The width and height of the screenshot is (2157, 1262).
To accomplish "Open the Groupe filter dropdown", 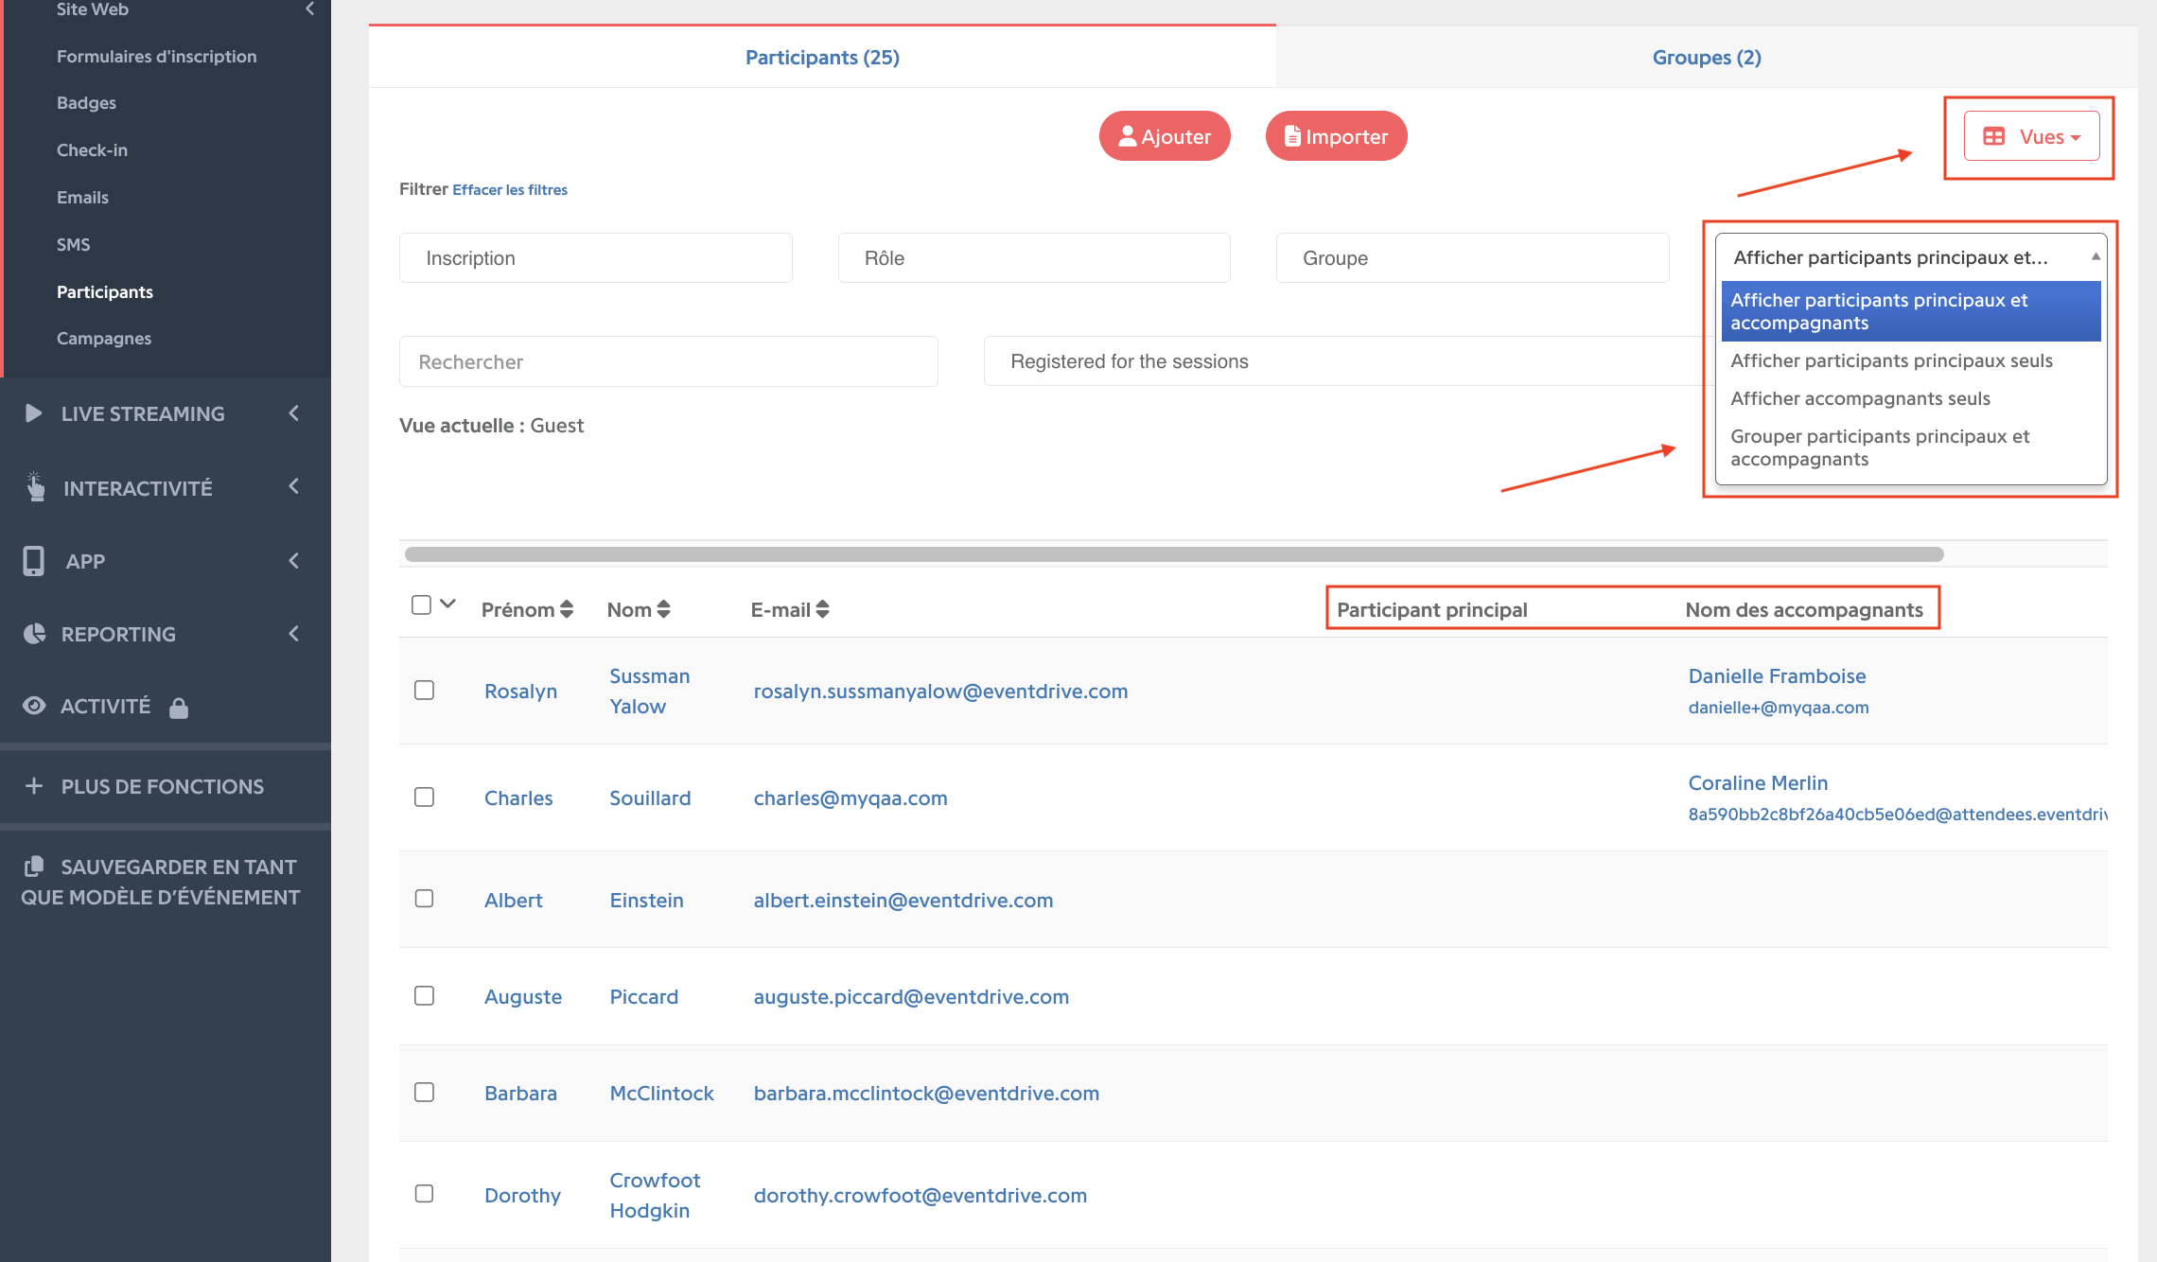I will point(1472,258).
